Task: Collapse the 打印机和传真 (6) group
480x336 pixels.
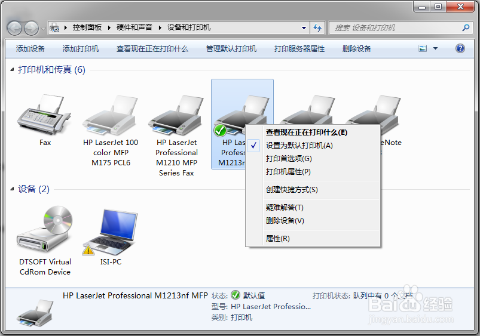Action: (12, 70)
